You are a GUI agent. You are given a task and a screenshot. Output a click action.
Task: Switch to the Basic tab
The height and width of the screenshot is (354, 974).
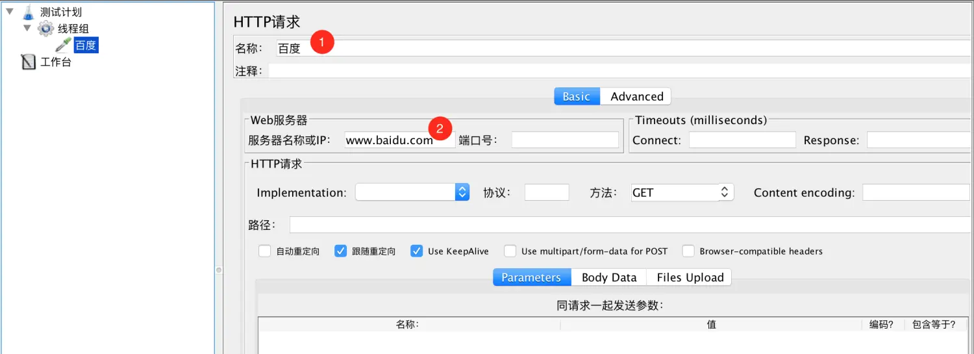[577, 96]
